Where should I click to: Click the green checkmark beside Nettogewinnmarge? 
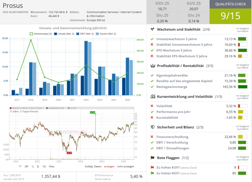click(152, 87)
